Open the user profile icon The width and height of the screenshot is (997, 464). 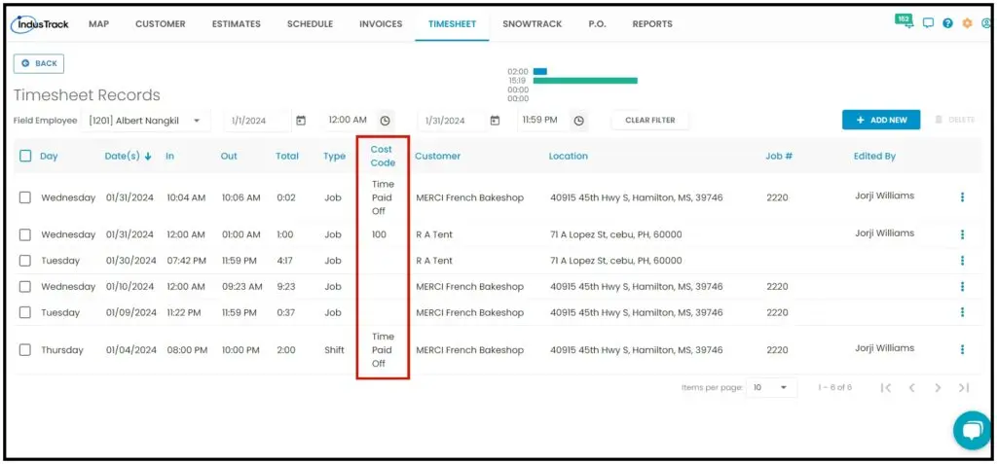tap(986, 23)
